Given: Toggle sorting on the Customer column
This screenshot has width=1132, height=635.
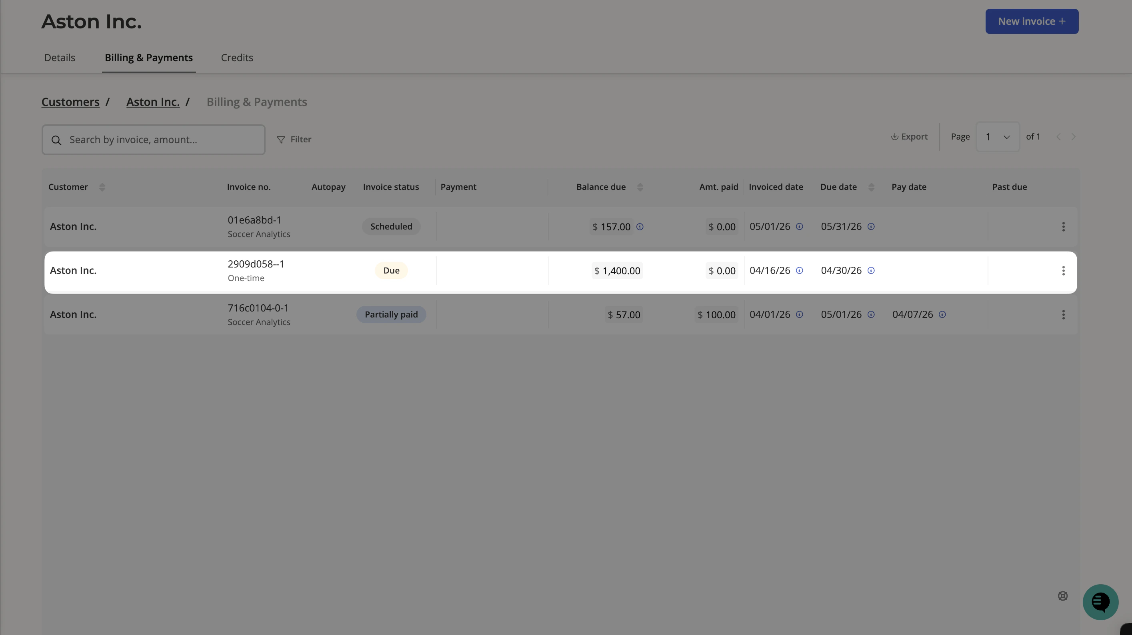Looking at the screenshot, I should click(x=102, y=187).
